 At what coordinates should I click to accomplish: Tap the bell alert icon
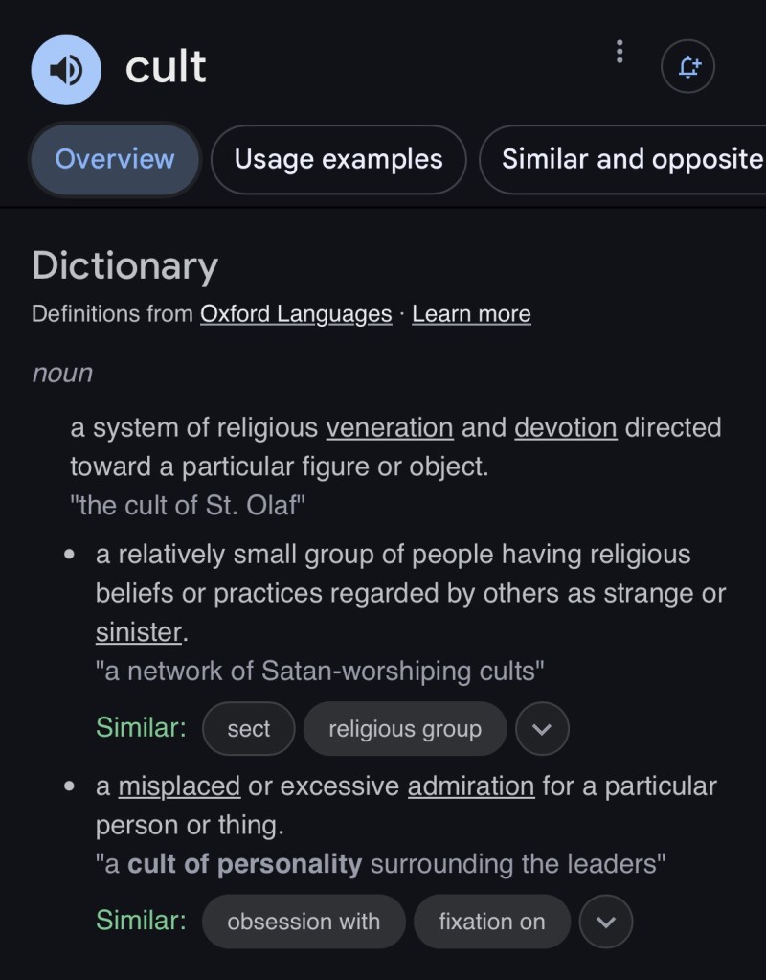[x=687, y=67]
